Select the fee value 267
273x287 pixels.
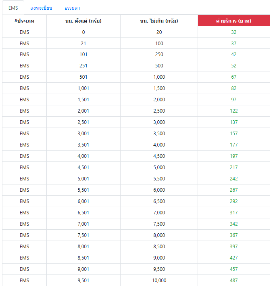tap(234, 190)
